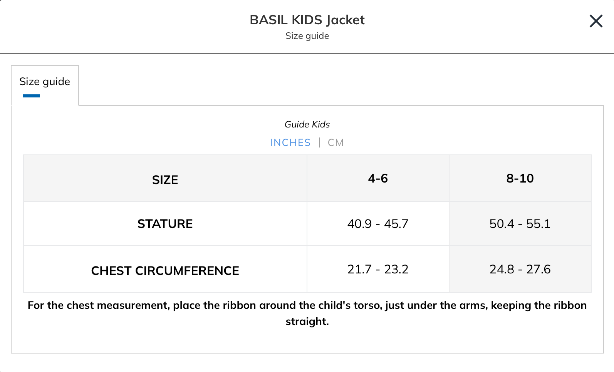
Task: Switch measurement units to CM
Action: tap(335, 142)
